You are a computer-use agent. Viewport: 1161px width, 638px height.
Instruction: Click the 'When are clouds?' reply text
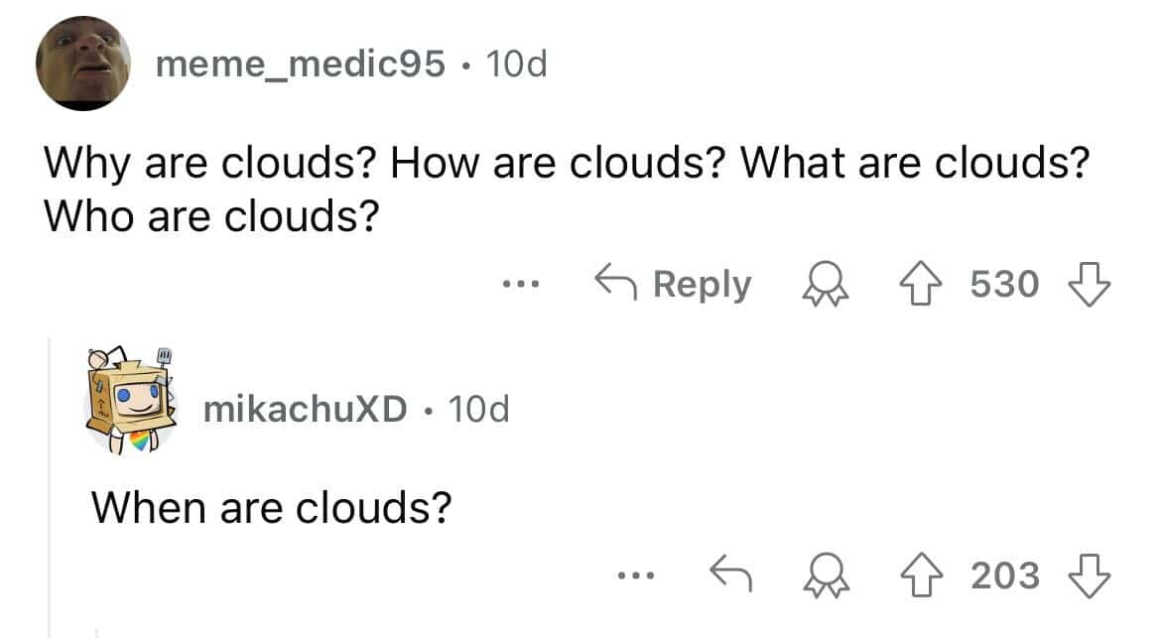(x=271, y=508)
